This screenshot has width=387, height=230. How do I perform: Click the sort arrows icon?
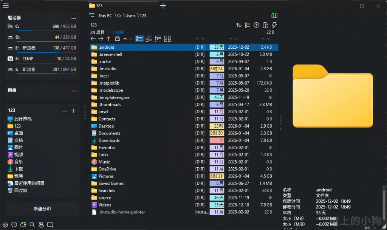(x=238, y=25)
